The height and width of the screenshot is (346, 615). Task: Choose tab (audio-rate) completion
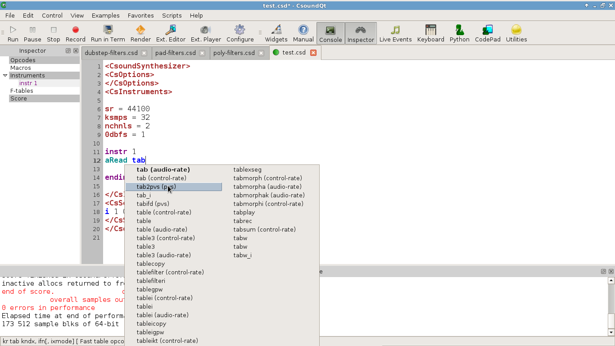click(173, 170)
